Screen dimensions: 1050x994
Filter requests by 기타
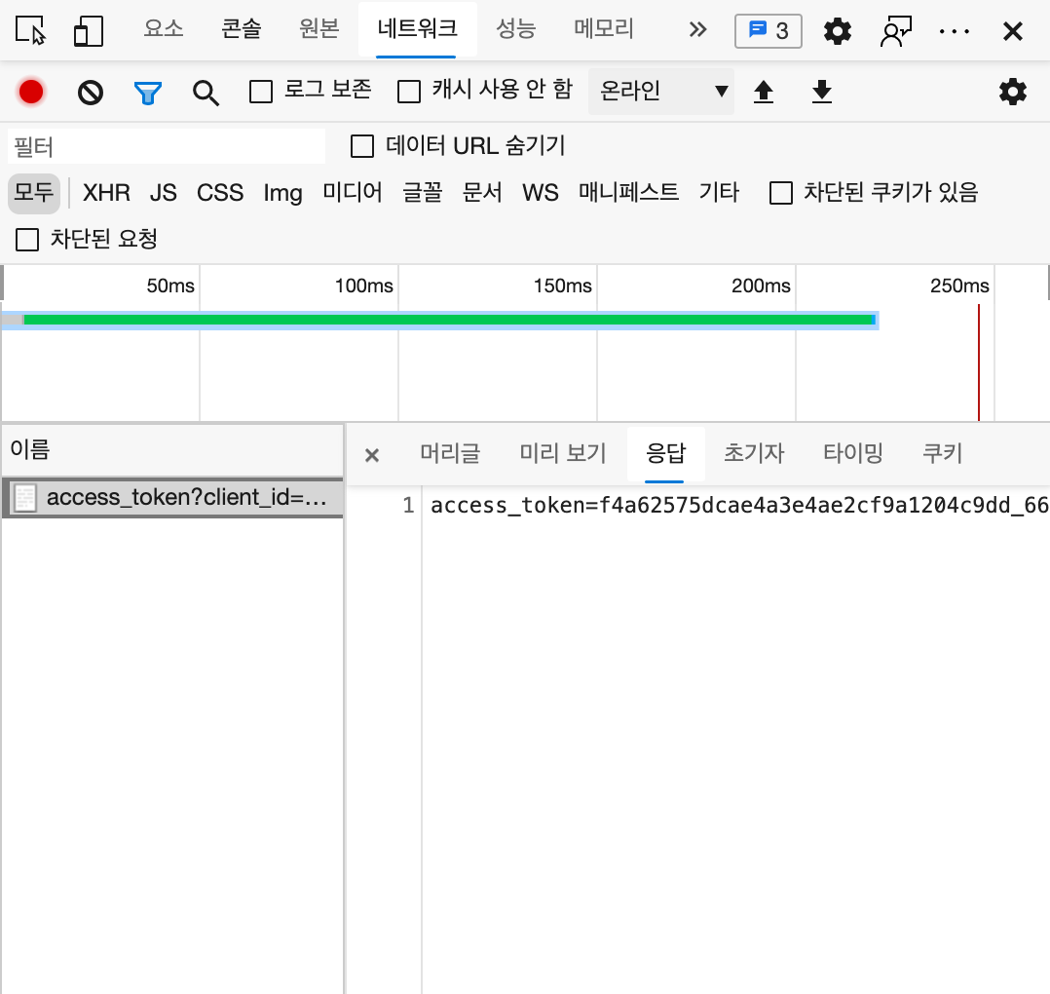tap(719, 193)
